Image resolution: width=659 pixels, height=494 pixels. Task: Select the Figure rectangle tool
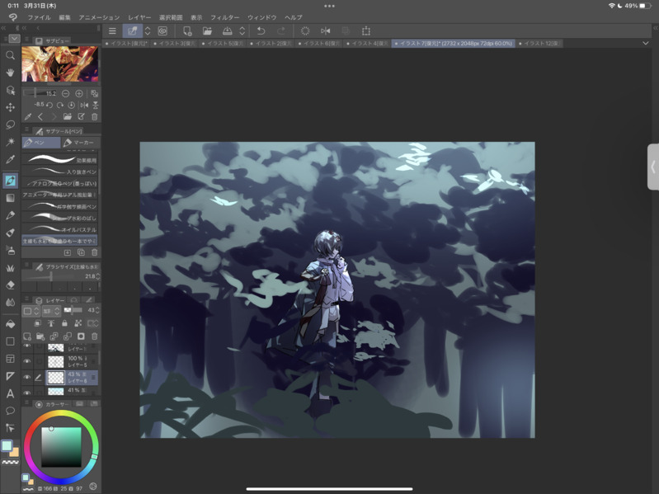tap(10, 341)
